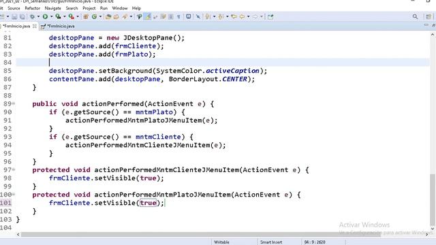Click the Open Task folder icon
The width and height of the screenshot is (436, 245).
coord(116,17)
